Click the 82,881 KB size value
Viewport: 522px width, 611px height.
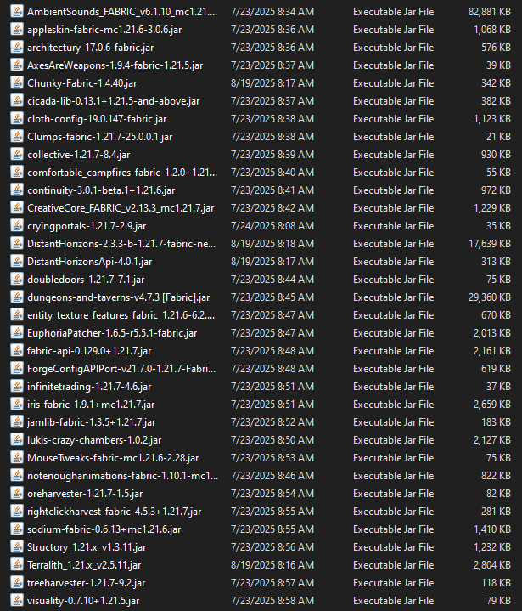tap(489, 12)
